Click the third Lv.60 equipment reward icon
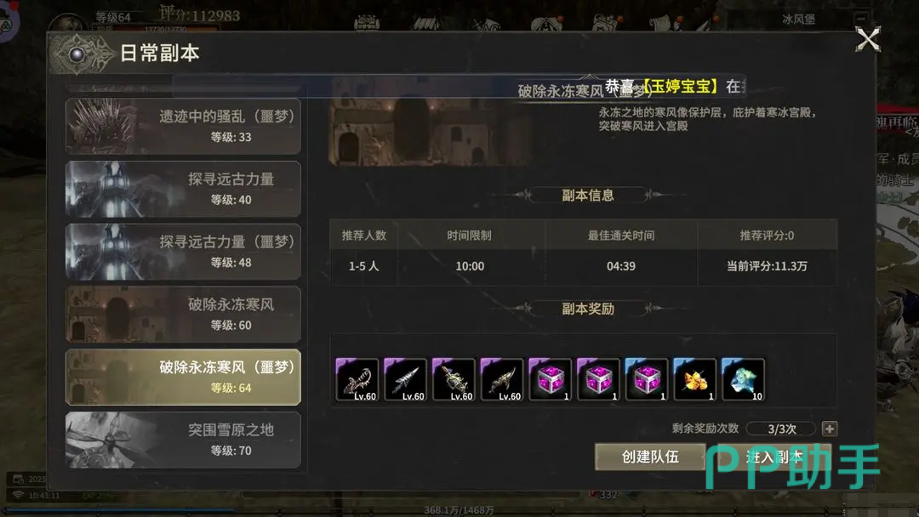Screen dimensions: 919x517 (453, 379)
